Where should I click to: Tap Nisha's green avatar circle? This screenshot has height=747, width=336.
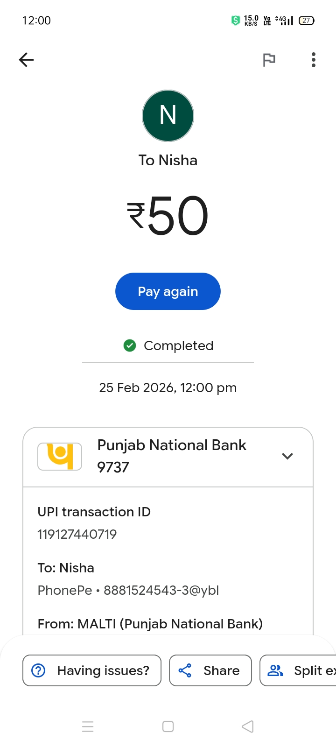coord(168,116)
